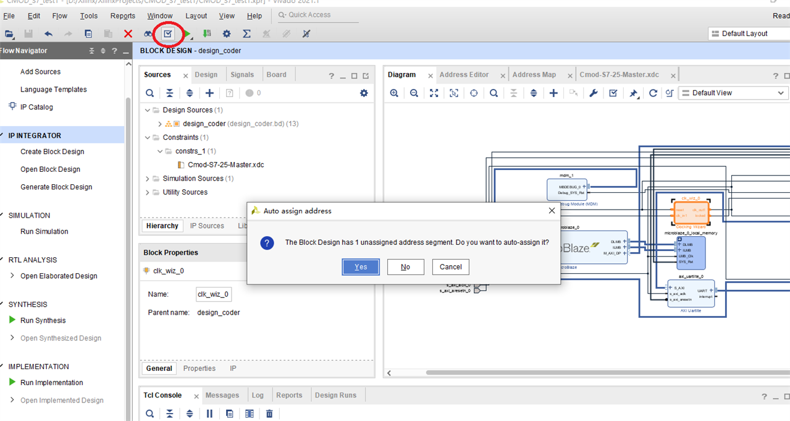Open the Cmod-S7-25-Master.xdc editor tab
Screen dimensions: 790x421
[x=619, y=75]
